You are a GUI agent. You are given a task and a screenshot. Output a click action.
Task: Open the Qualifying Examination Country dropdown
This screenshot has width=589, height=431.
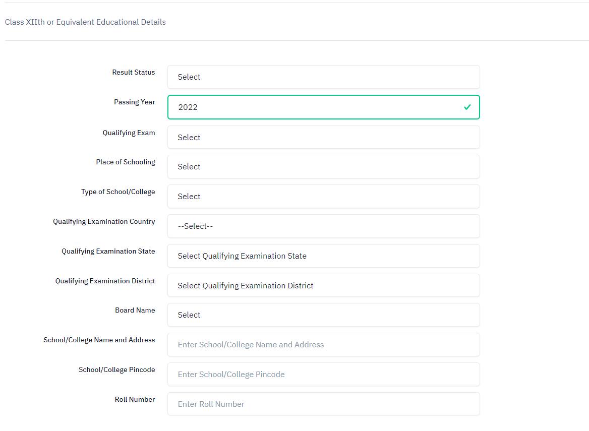tap(323, 226)
